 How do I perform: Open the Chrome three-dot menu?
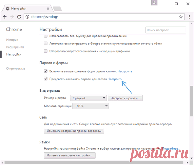(189, 17)
